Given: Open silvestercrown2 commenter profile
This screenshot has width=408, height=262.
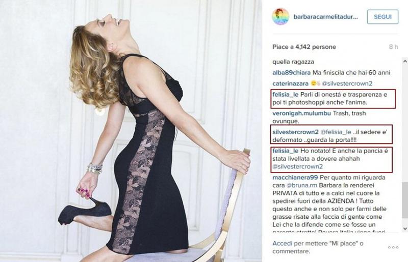Looking at the screenshot, I should (295, 132).
